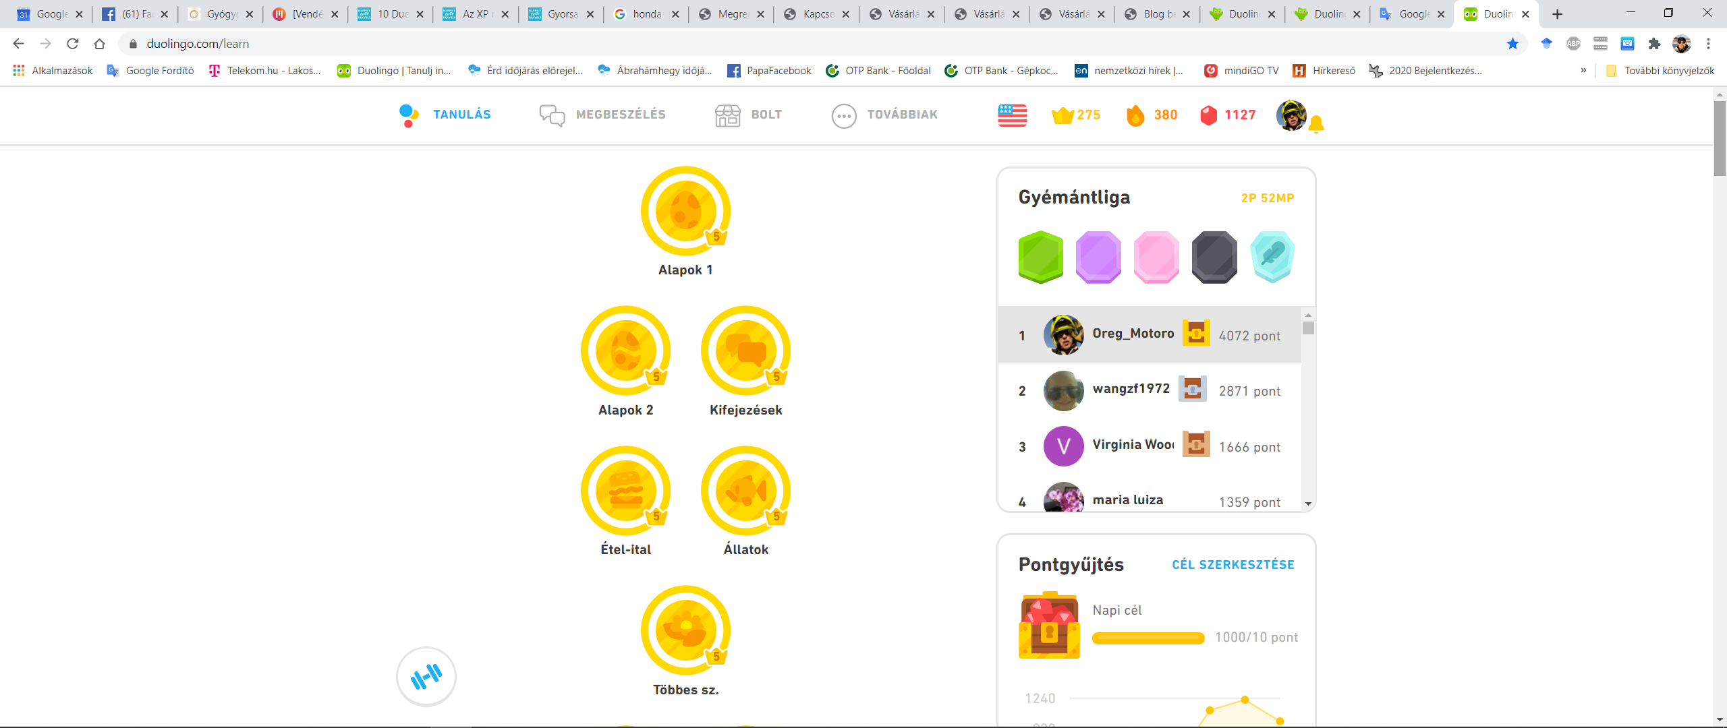Click the yellow notification bell
Viewport: 1727px width, 728px height.
(1316, 124)
